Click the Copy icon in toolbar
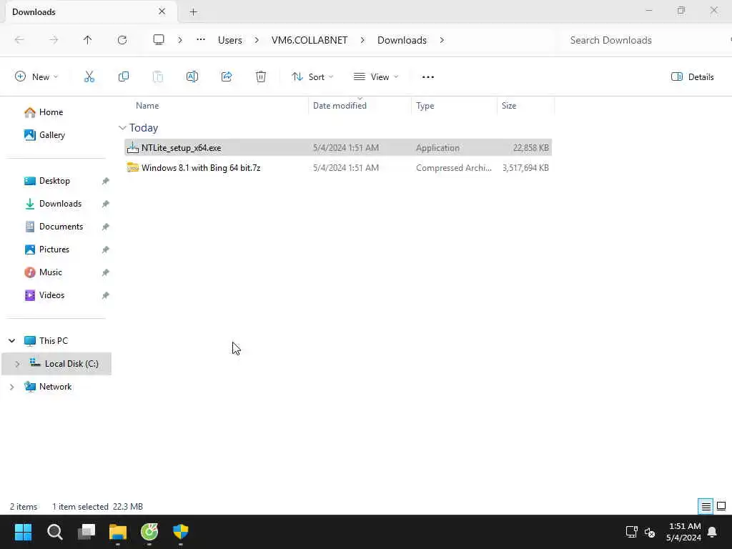 pyautogui.click(x=124, y=77)
